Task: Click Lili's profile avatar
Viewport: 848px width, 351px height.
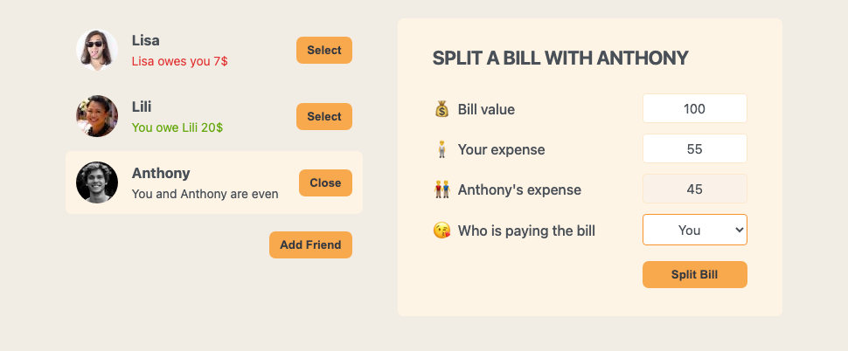Action: 97,116
